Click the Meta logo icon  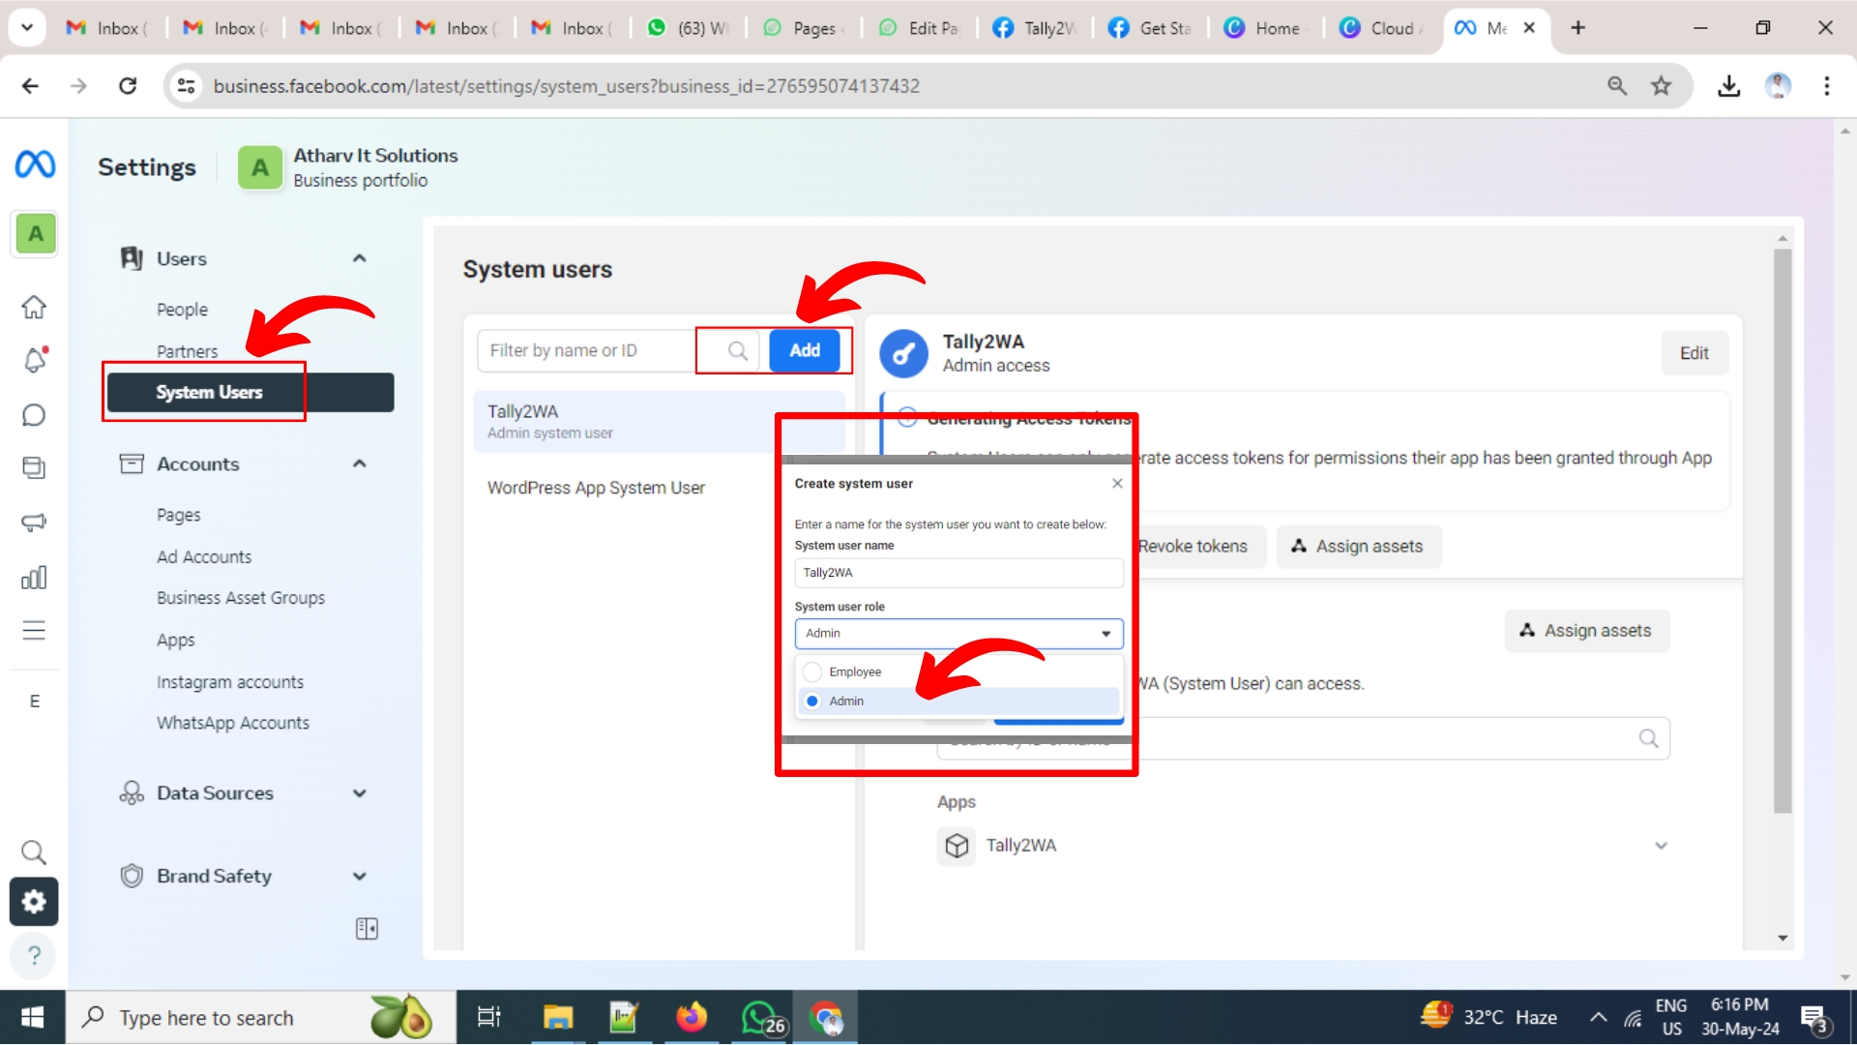click(35, 165)
